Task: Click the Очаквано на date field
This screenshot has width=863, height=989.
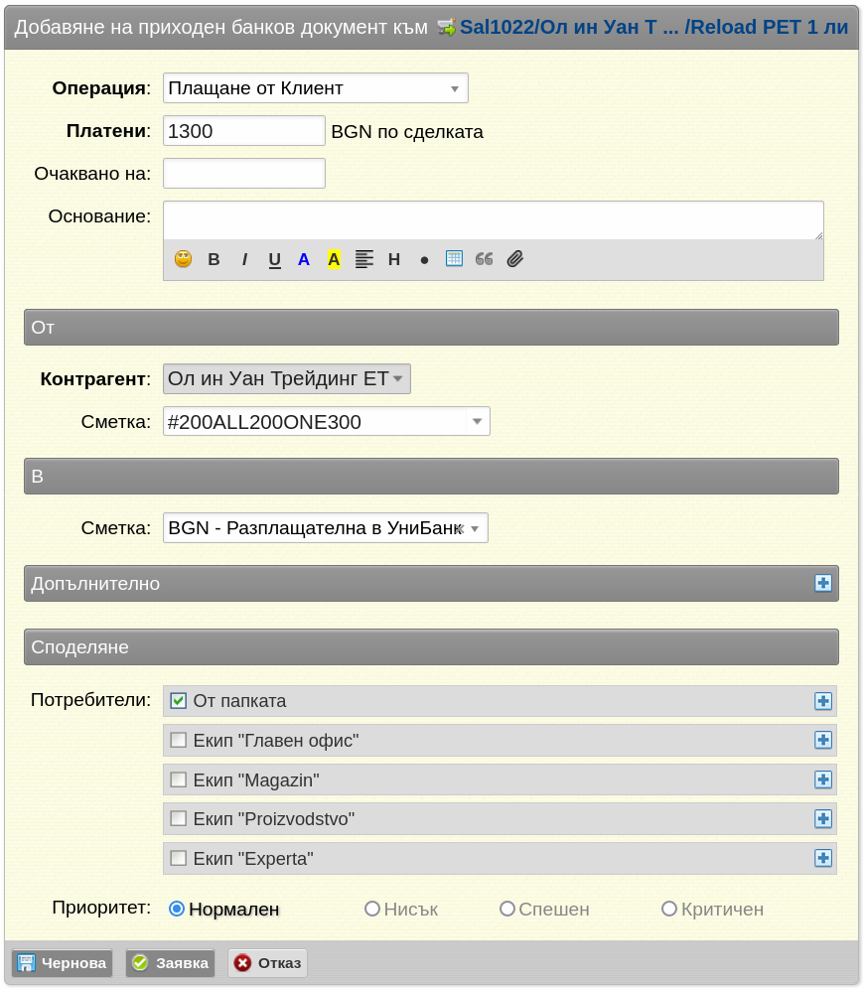Action: (244, 174)
